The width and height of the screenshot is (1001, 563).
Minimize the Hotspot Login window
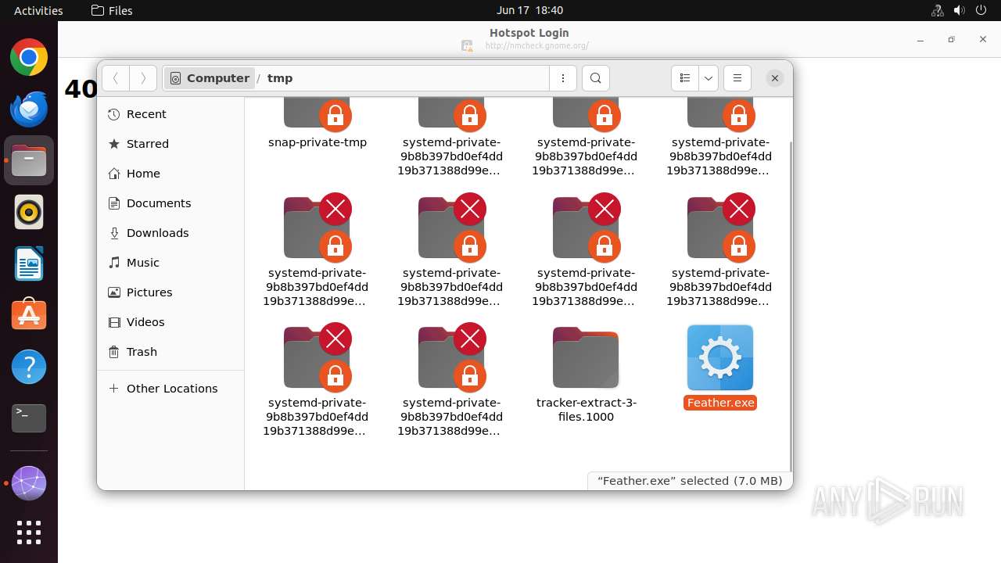(920, 39)
